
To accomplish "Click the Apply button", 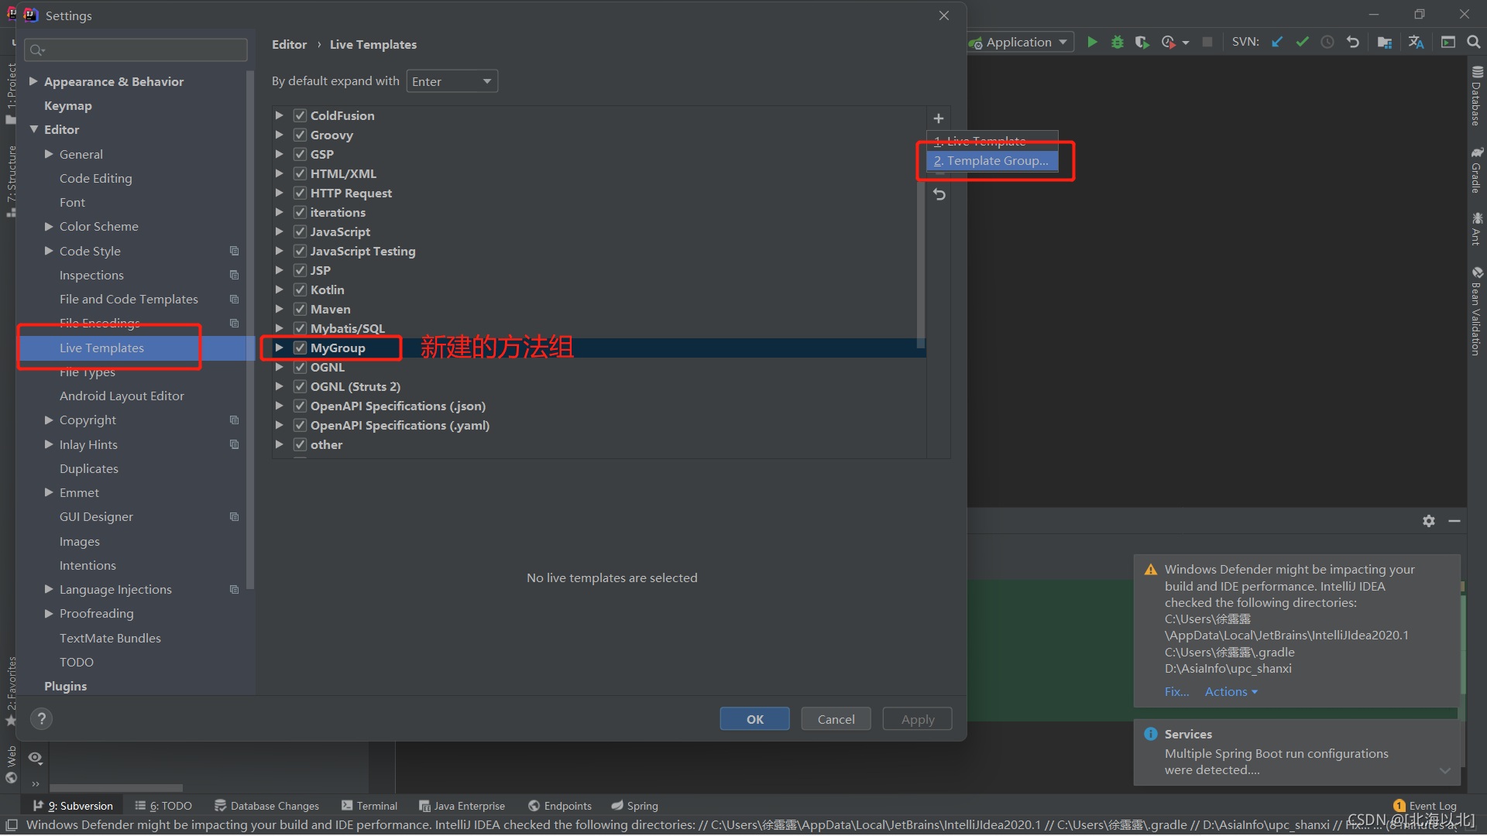I will (x=918, y=719).
